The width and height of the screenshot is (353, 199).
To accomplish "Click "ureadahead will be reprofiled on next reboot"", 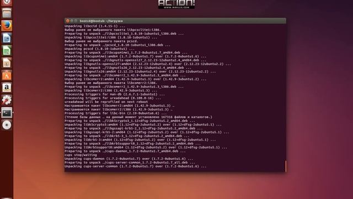I will (106, 102).
